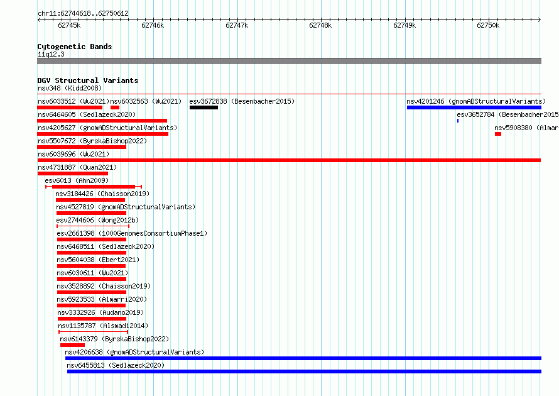
Task: Open nsv4527819 gnomAD variant label
Action: click(126, 207)
